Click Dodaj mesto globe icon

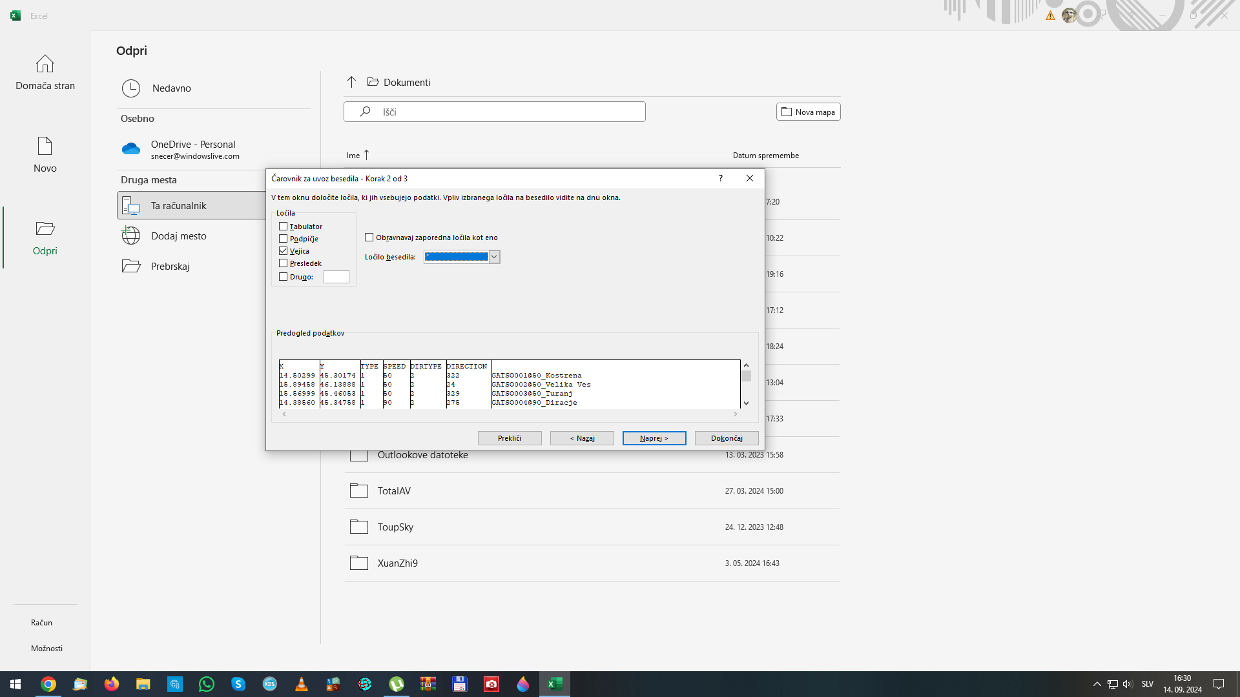click(x=131, y=236)
